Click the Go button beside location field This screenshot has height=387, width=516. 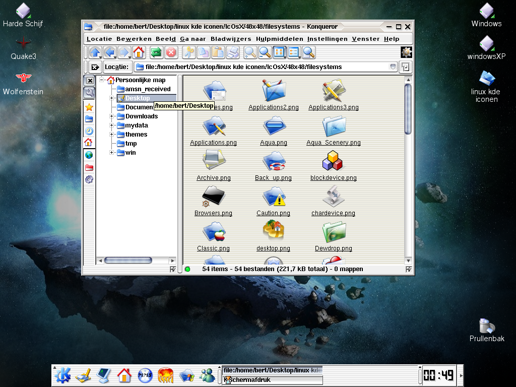(406, 67)
